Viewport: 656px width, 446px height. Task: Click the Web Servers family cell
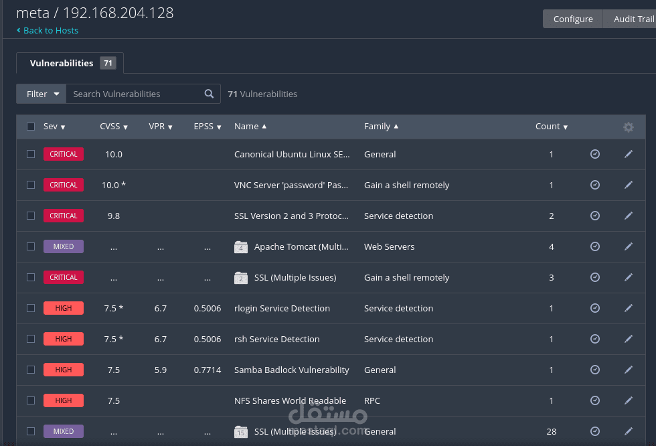(389, 247)
